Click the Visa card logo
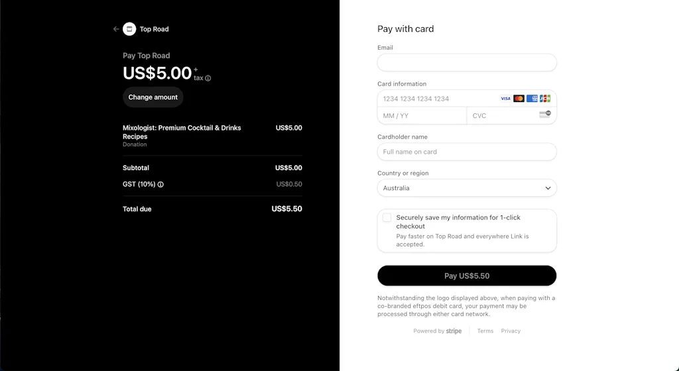The width and height of the screenshot is (679, 371). tap(505, 99)
